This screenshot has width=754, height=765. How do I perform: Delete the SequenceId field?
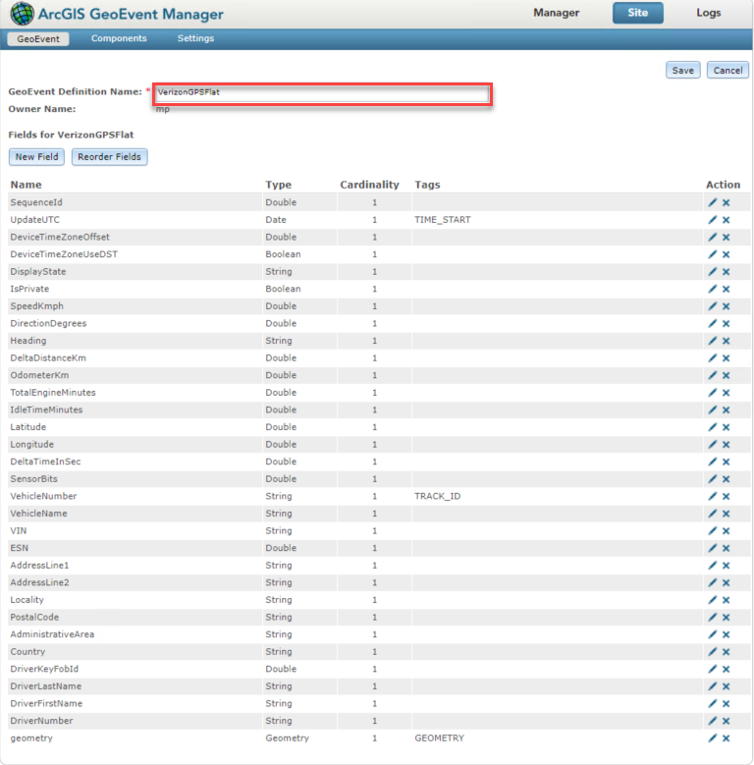coord(727,202)
